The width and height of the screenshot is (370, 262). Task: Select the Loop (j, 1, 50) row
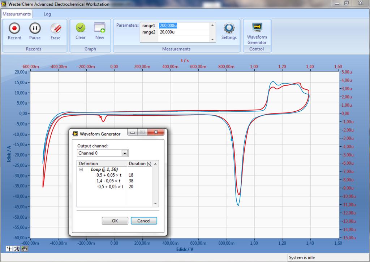[x=104, y=169]
